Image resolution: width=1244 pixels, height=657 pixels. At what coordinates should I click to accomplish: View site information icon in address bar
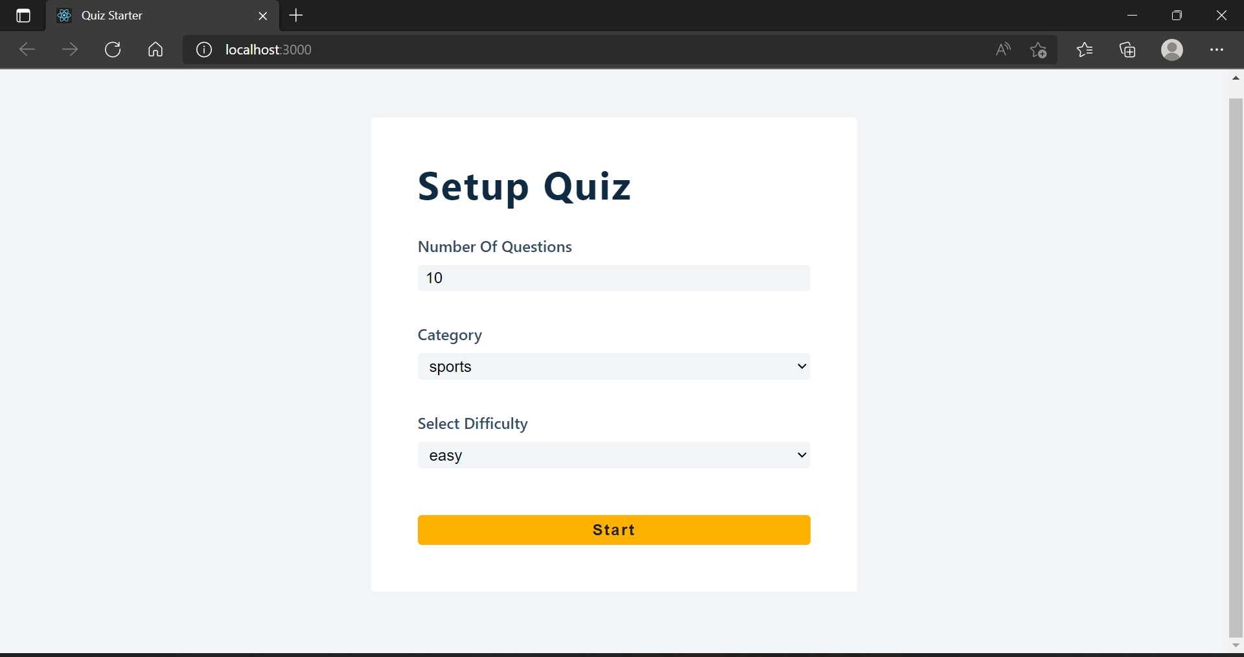pos(204,50)
